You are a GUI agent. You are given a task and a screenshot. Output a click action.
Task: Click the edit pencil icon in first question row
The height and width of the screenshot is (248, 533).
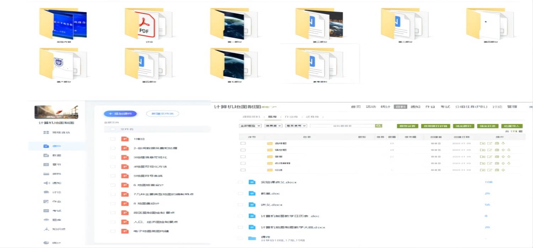(490, 143)
